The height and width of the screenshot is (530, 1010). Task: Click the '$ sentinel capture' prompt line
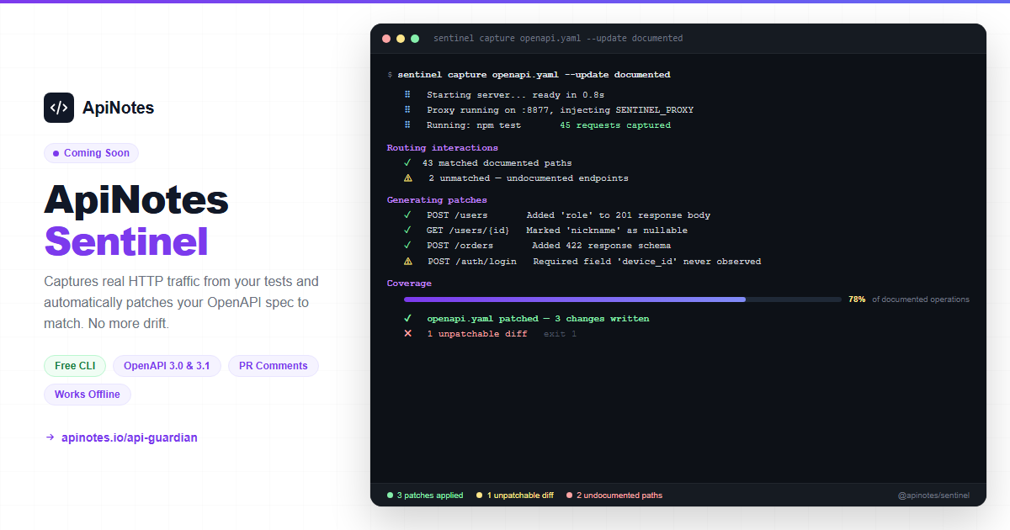[x=529, y=75]
